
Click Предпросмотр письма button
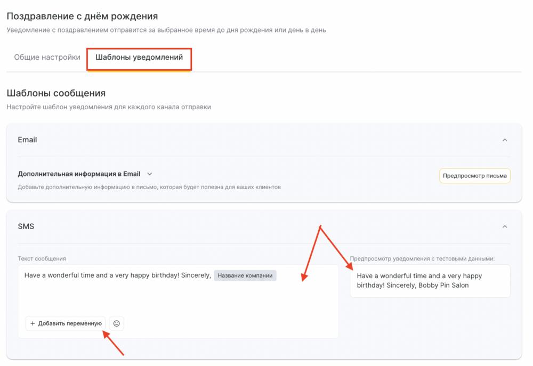coord(474,176)
